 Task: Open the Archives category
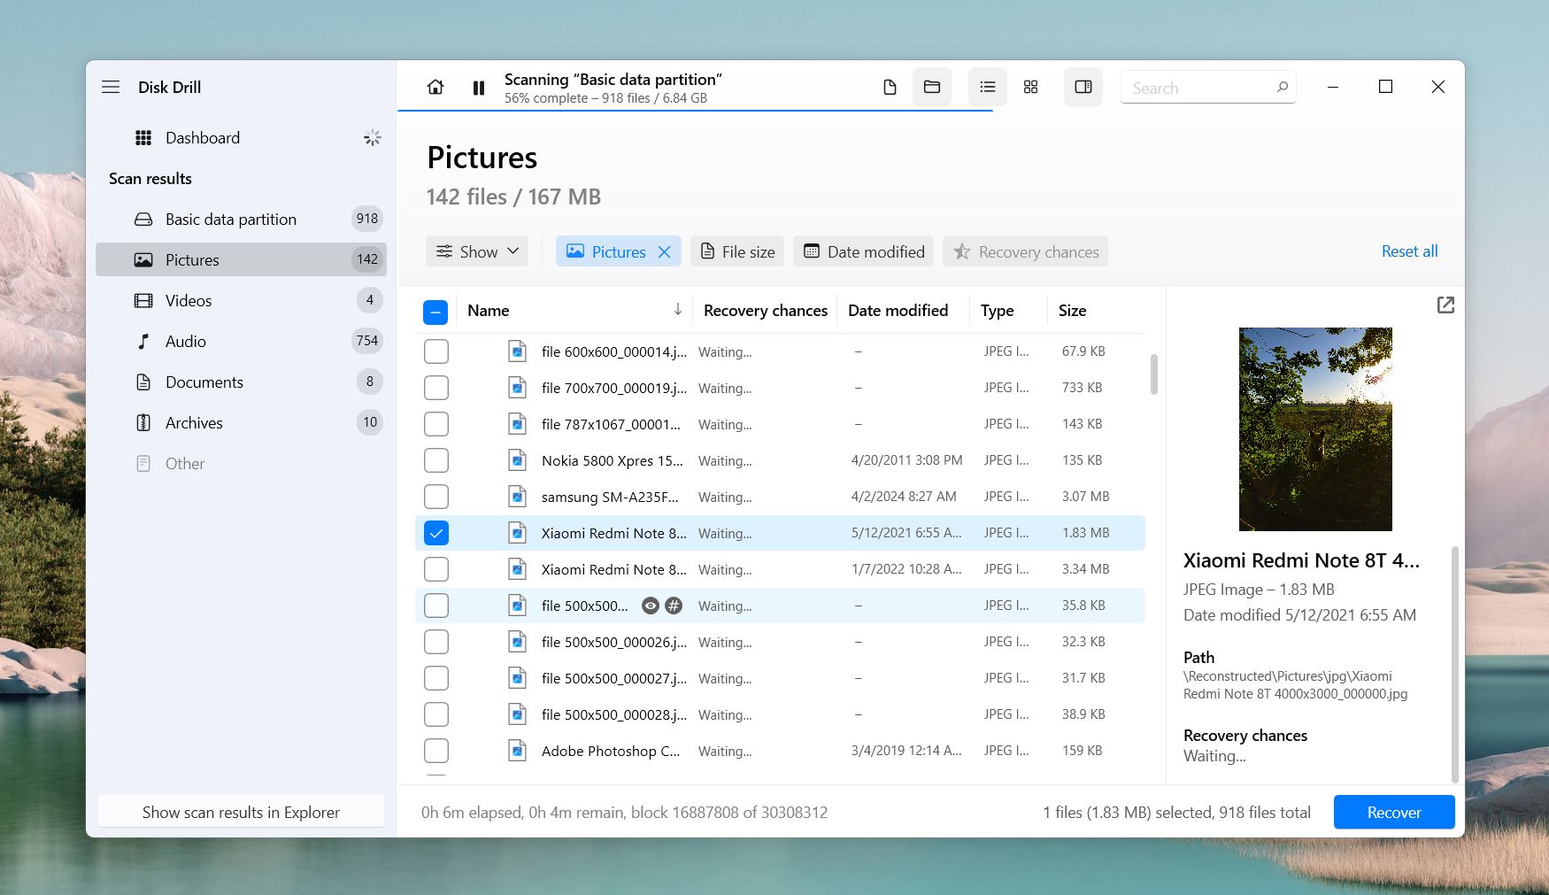(241, 422)
